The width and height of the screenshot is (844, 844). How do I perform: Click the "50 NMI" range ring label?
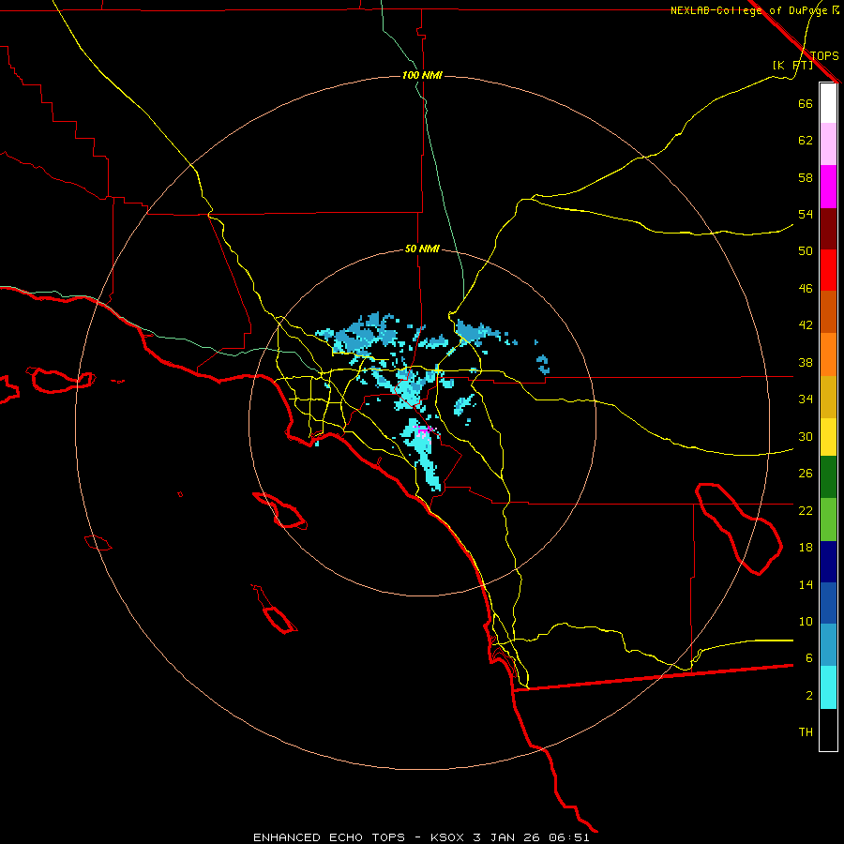[422, 249]
